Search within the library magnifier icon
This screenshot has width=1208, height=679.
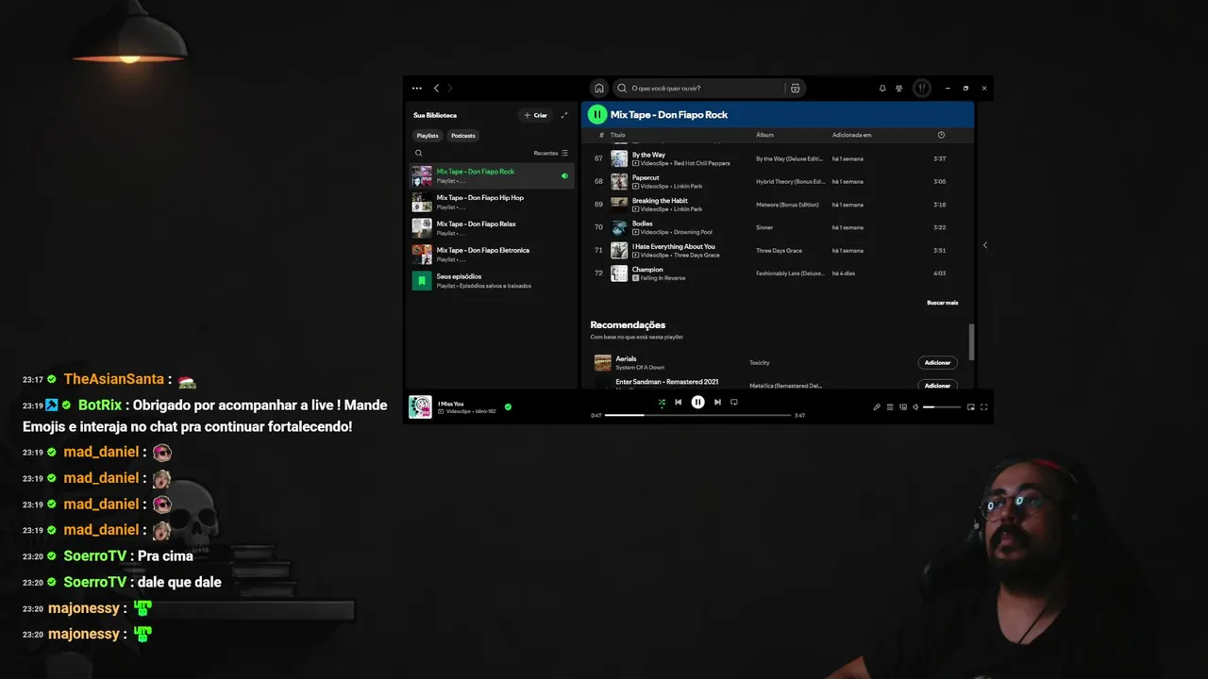pos(419,153)
